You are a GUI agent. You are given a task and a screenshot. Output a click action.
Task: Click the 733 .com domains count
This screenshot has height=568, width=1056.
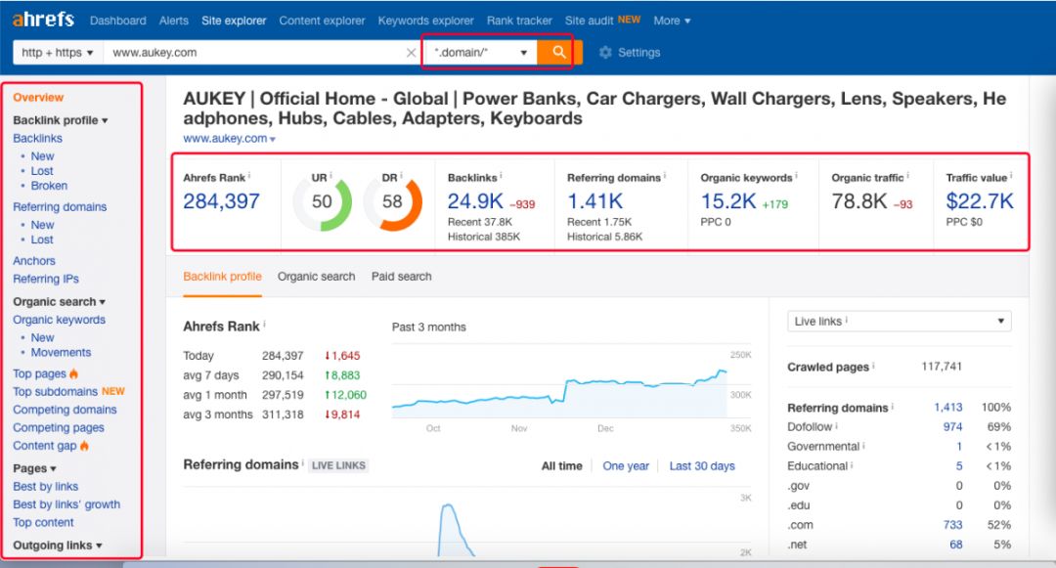(x=953, y=525)
